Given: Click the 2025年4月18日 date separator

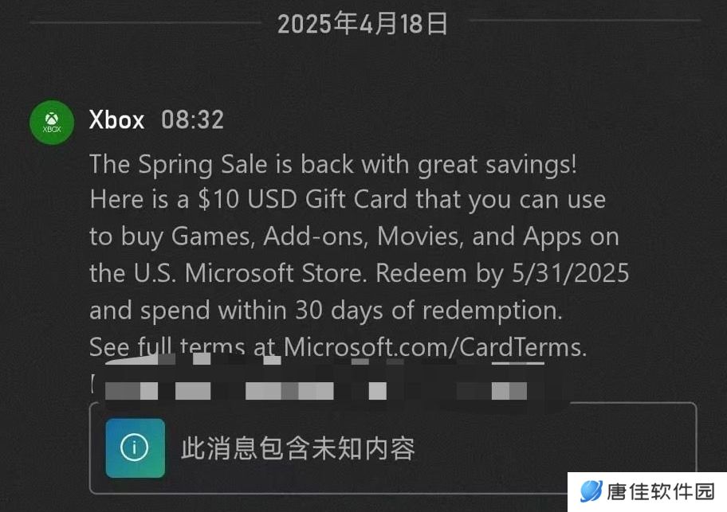Looking at the screenshot, I should tap(362, 24).
